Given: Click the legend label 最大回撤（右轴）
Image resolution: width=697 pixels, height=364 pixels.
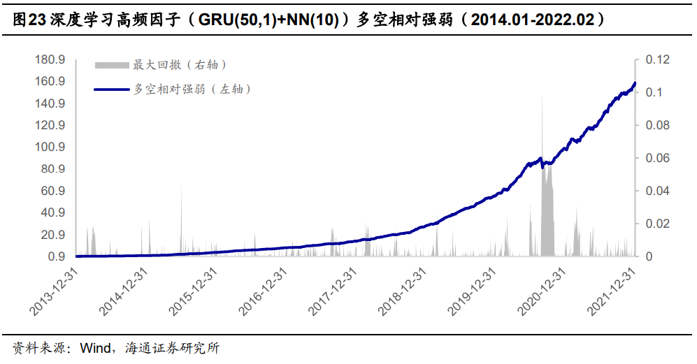Looking at the screenshot, I should tap(180, 65).
